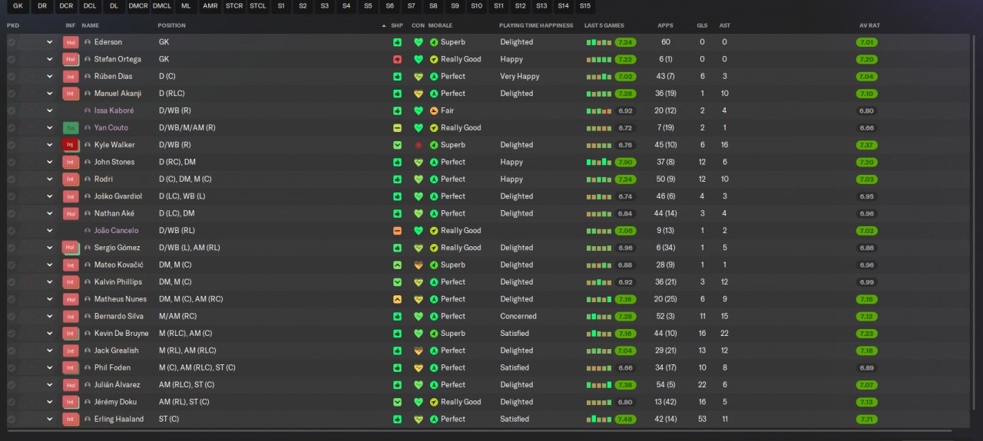Viewport: 983px width, 441px height.
Task: Sort the table by the AV RAT column
Action: tap(869, 25)
